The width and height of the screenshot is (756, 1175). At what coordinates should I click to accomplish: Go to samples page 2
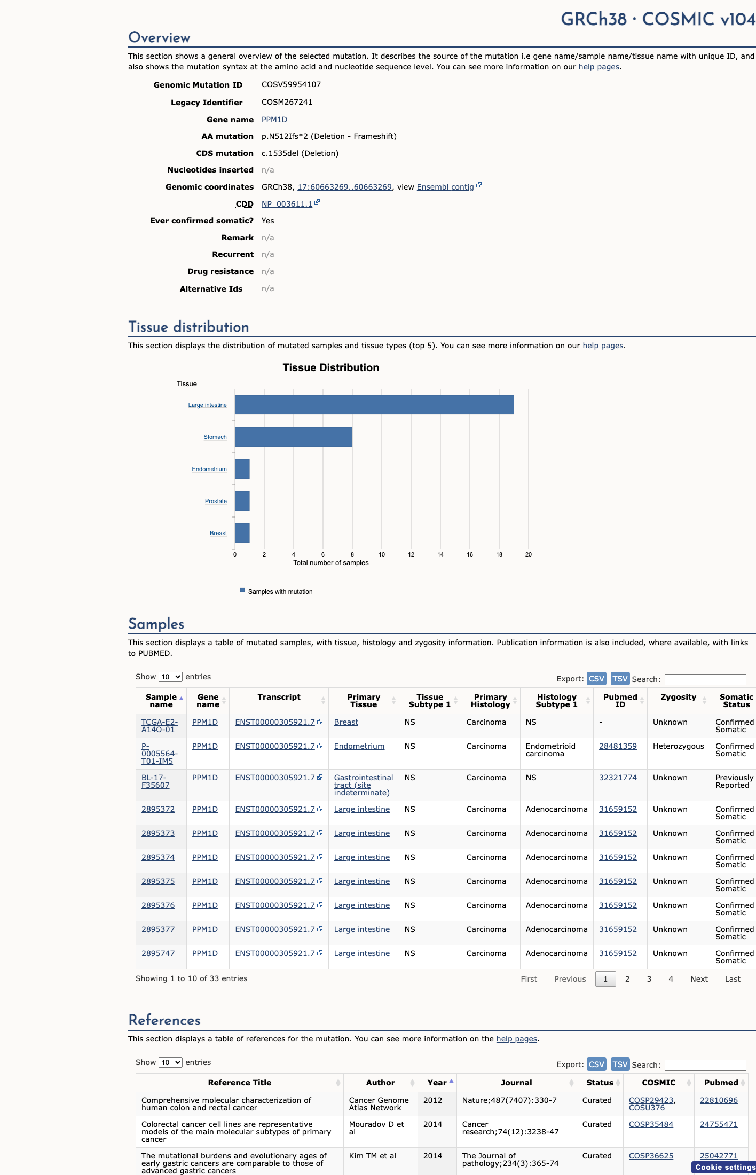[627, 979]
